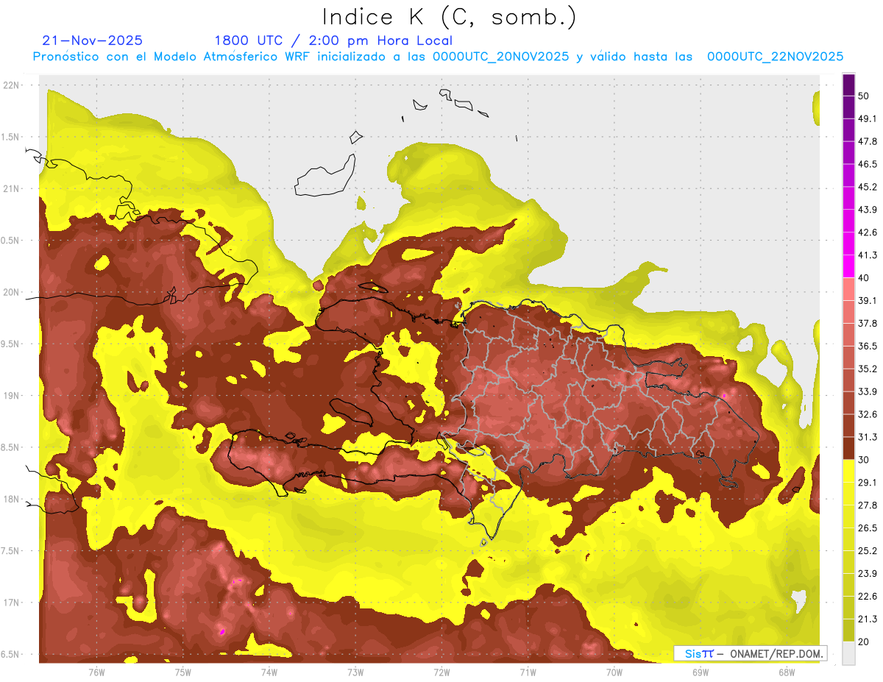Select the legend value "29.1"
The image size is (883, 682).
[x=868, y=483]
